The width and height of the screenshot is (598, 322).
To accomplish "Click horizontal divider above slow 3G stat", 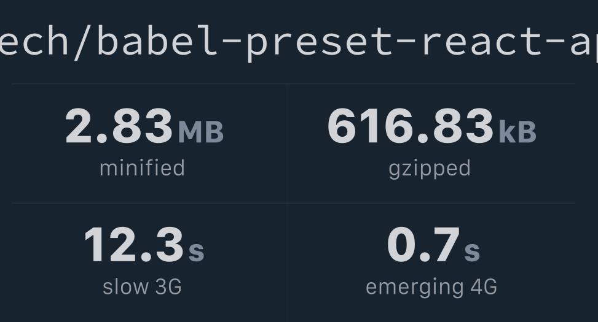I will pos(149,203).
